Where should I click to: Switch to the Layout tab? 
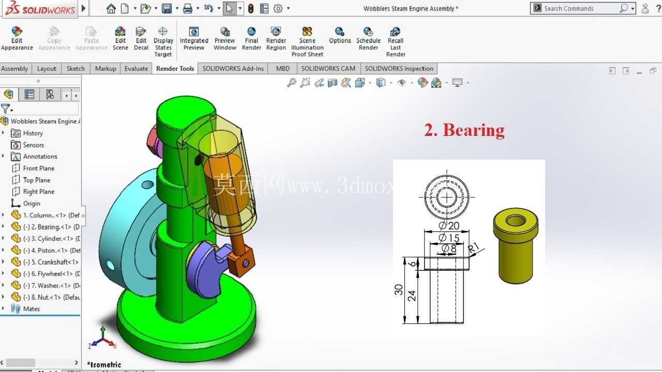[47, 68]
